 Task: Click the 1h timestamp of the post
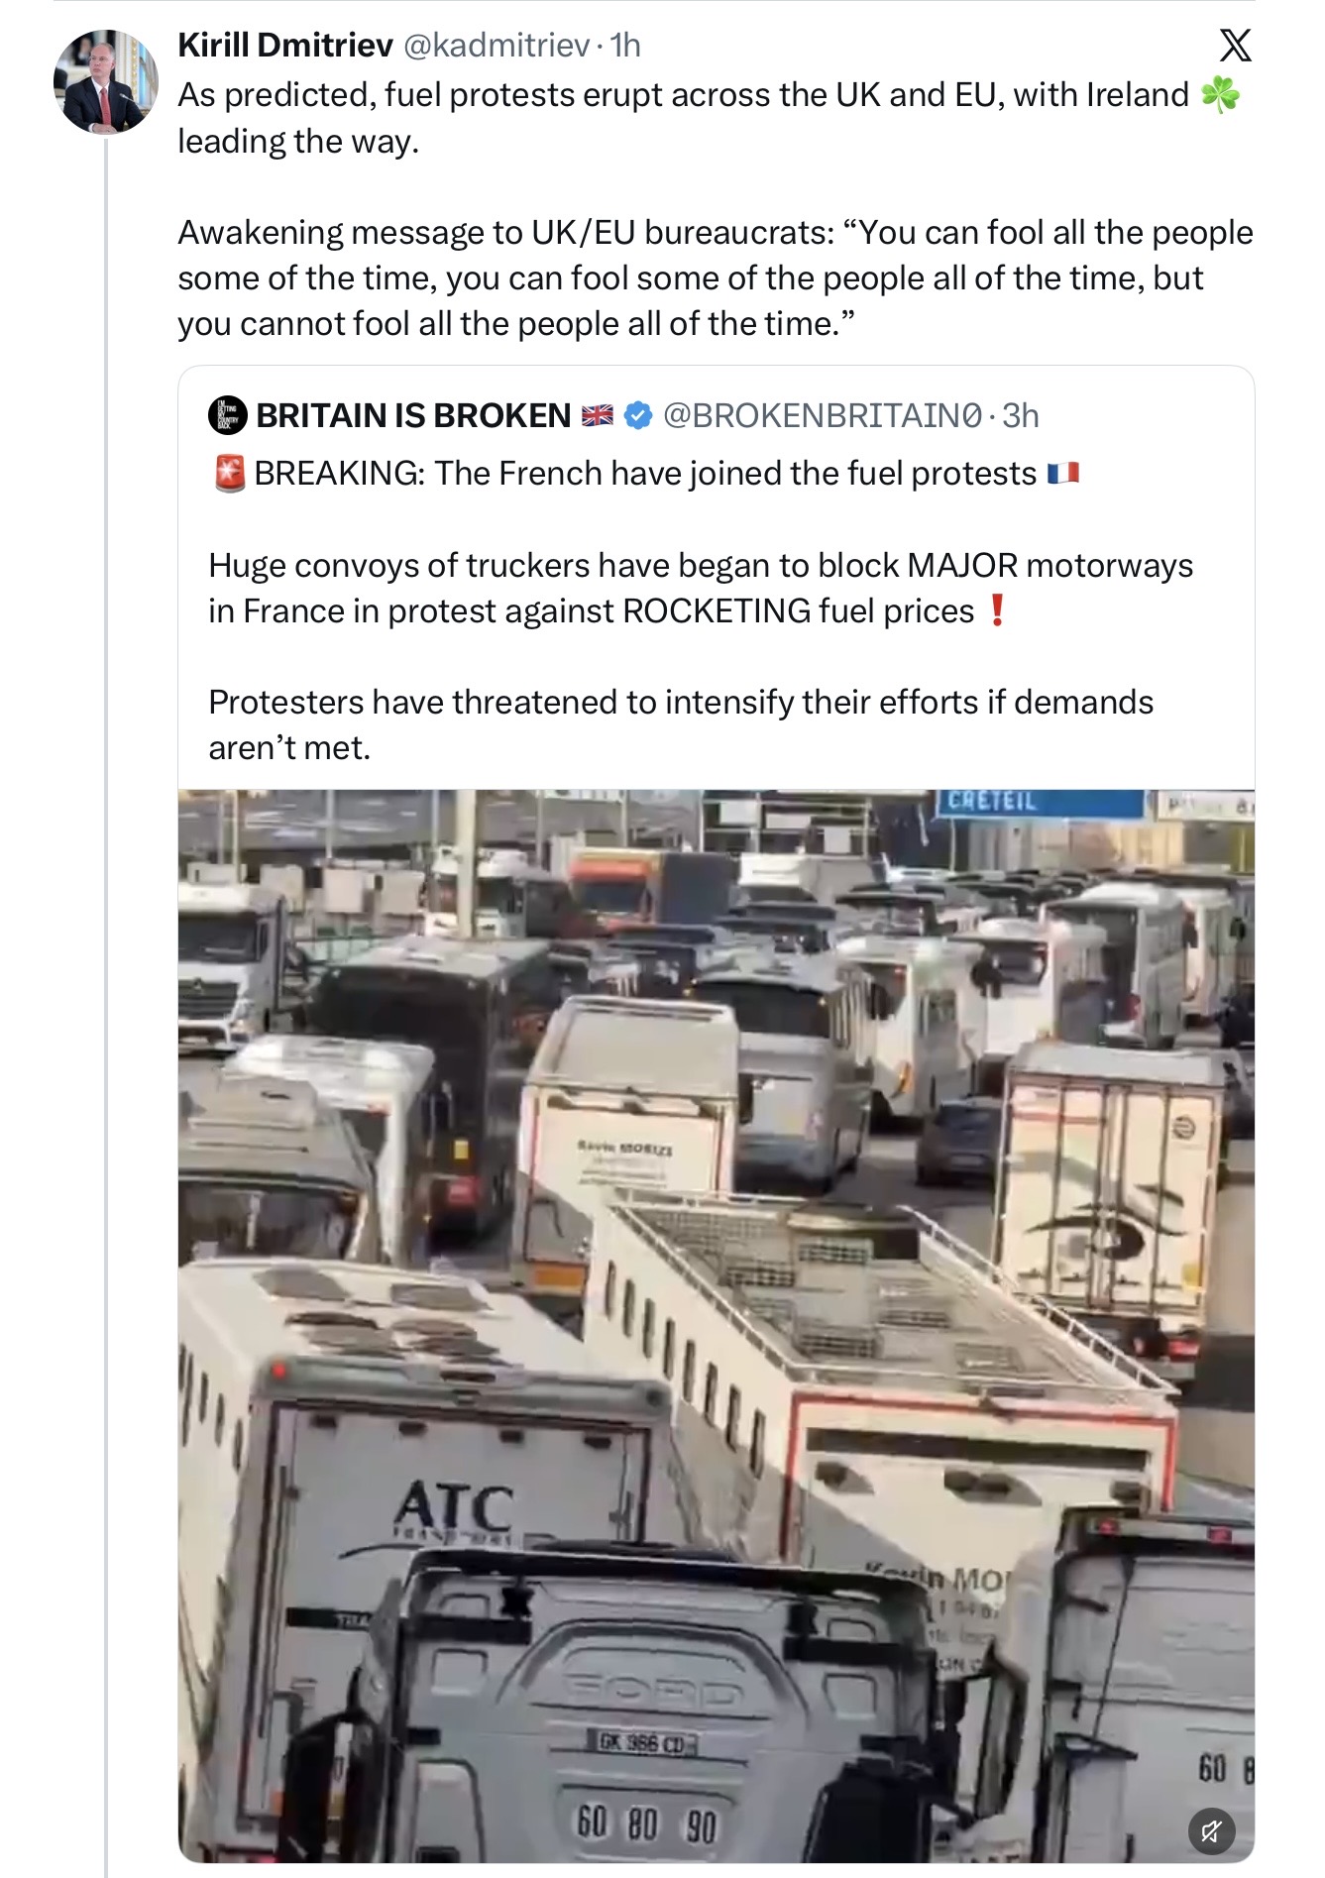tap(626, 45)
